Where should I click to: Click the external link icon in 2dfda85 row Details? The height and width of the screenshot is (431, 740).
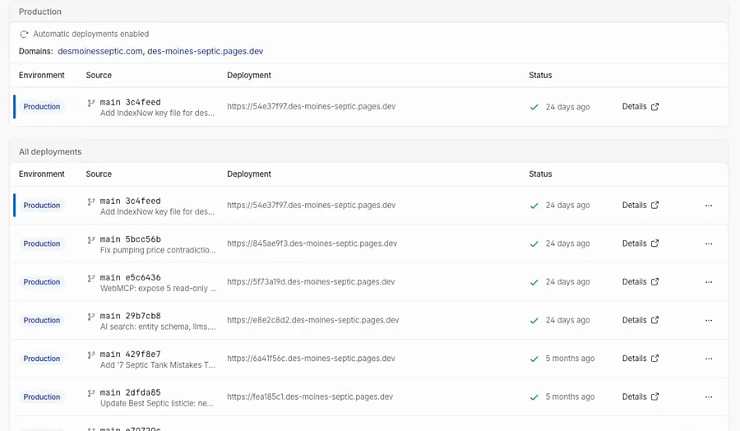tap(654, 396)
